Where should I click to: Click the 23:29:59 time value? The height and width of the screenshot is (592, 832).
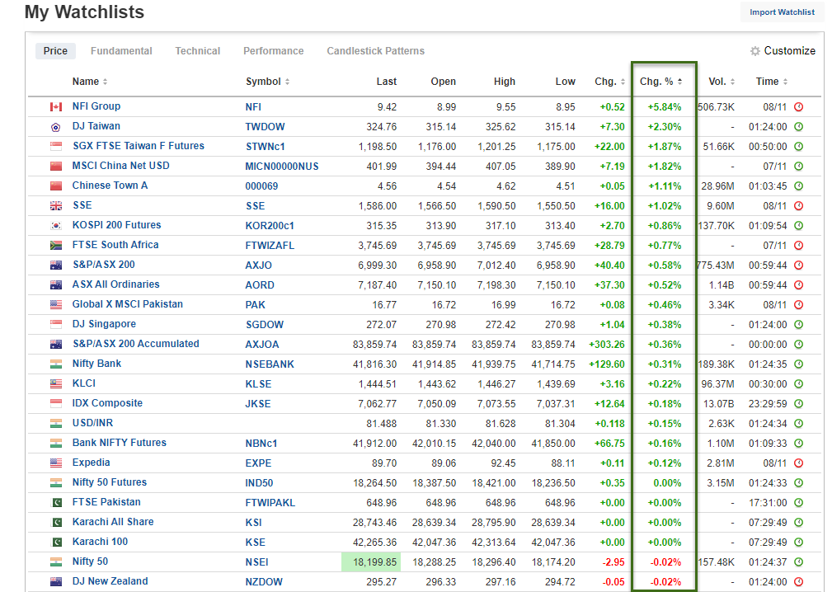(768, 404)
